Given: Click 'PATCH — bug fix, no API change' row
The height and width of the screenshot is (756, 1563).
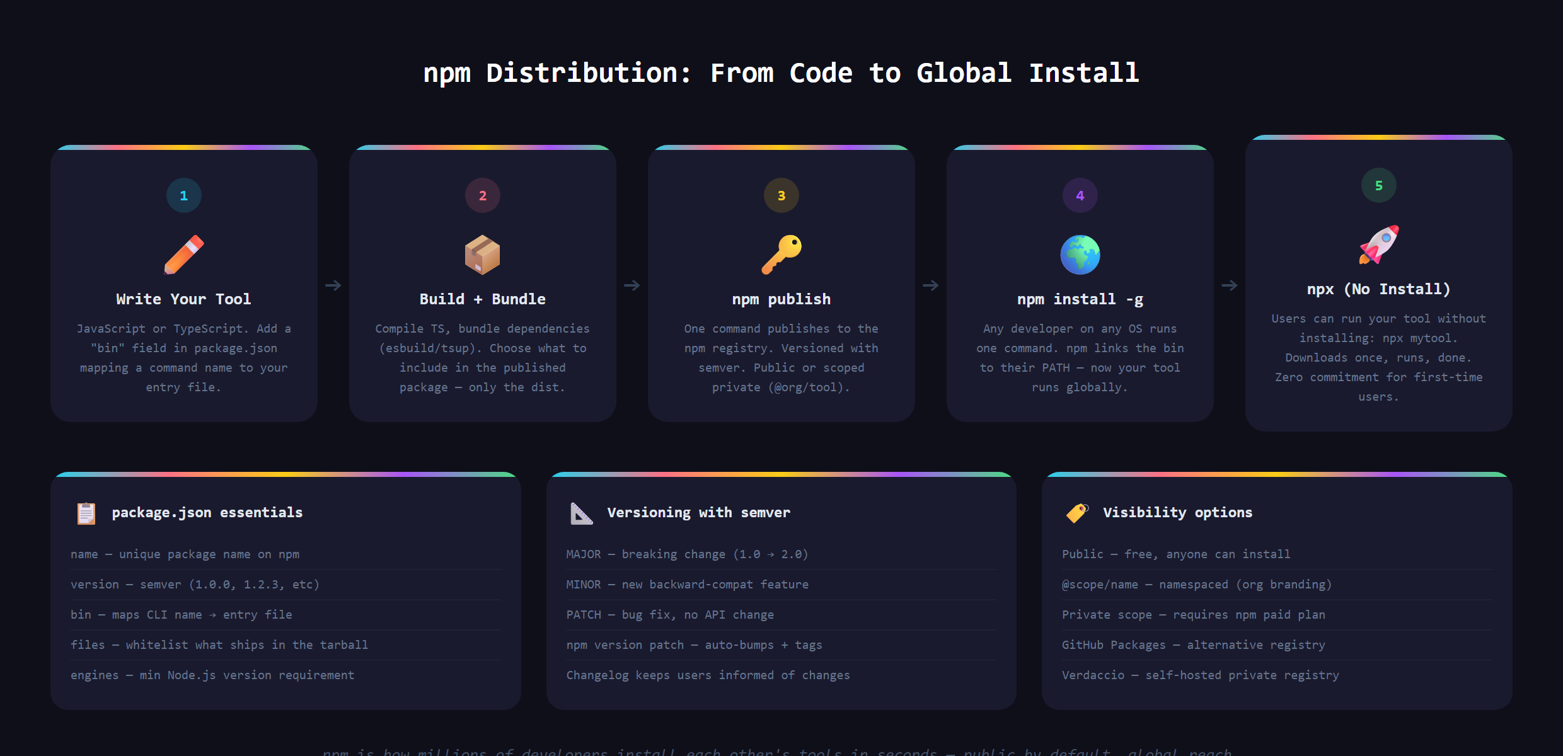Looking at the screenshot, I should tap(781, 615).
